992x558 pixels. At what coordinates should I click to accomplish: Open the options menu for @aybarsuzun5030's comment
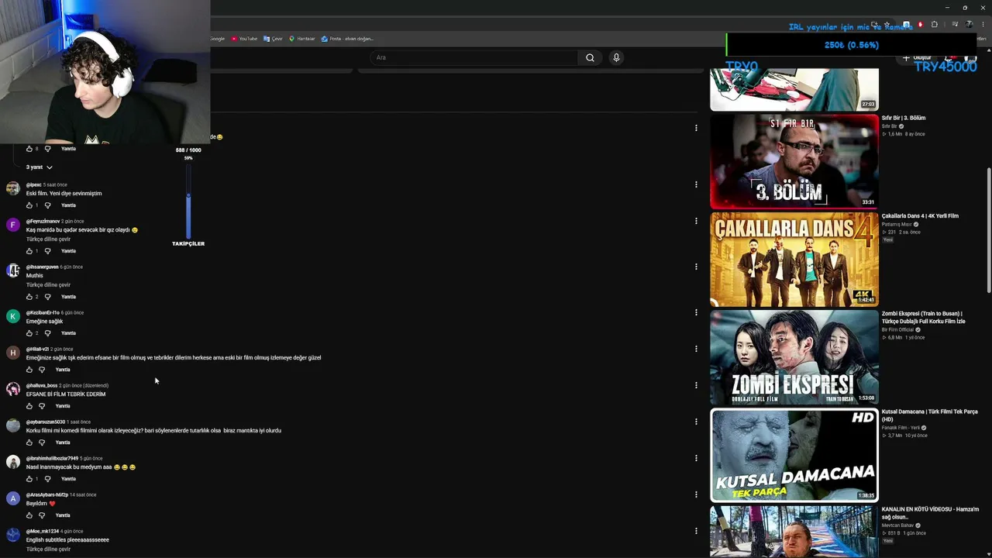coord(696,422)
